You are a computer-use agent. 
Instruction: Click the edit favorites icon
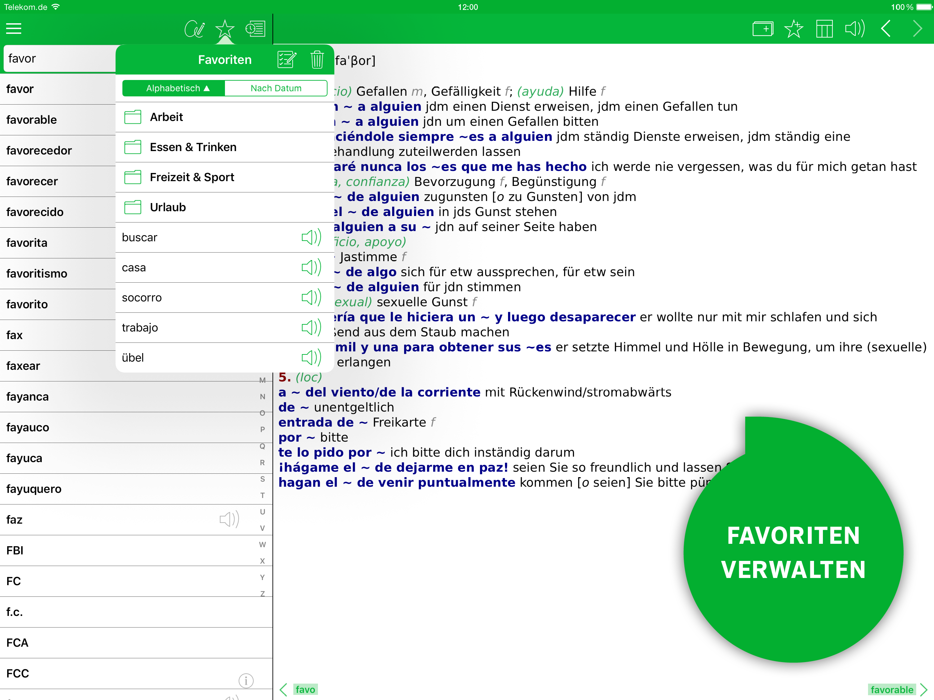pyautogui.click(x=287, y=59)
